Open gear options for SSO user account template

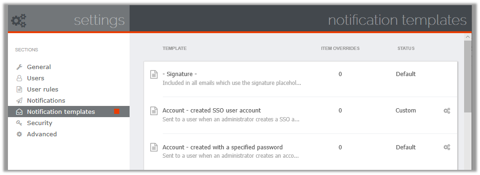point(447,111)
